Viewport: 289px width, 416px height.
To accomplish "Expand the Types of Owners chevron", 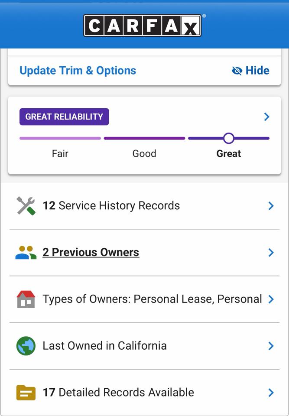I will [271, 299].
